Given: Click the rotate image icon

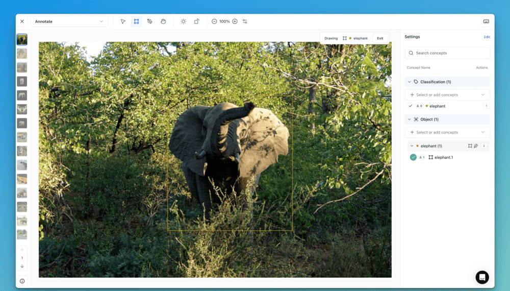Looking at the screenshot, I should [197, 21].
